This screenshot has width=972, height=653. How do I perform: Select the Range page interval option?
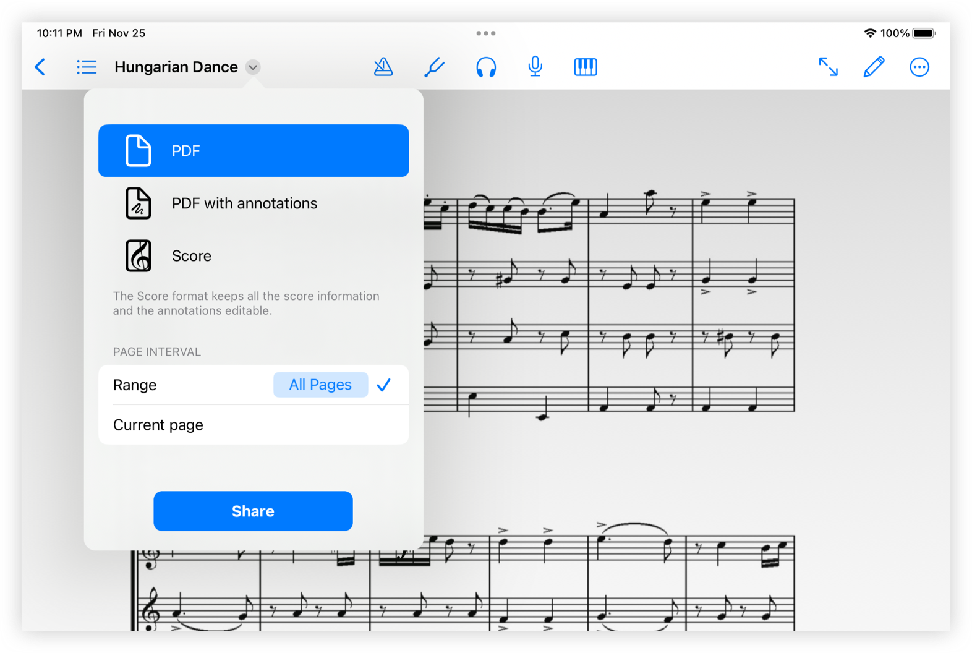point(254,385)
